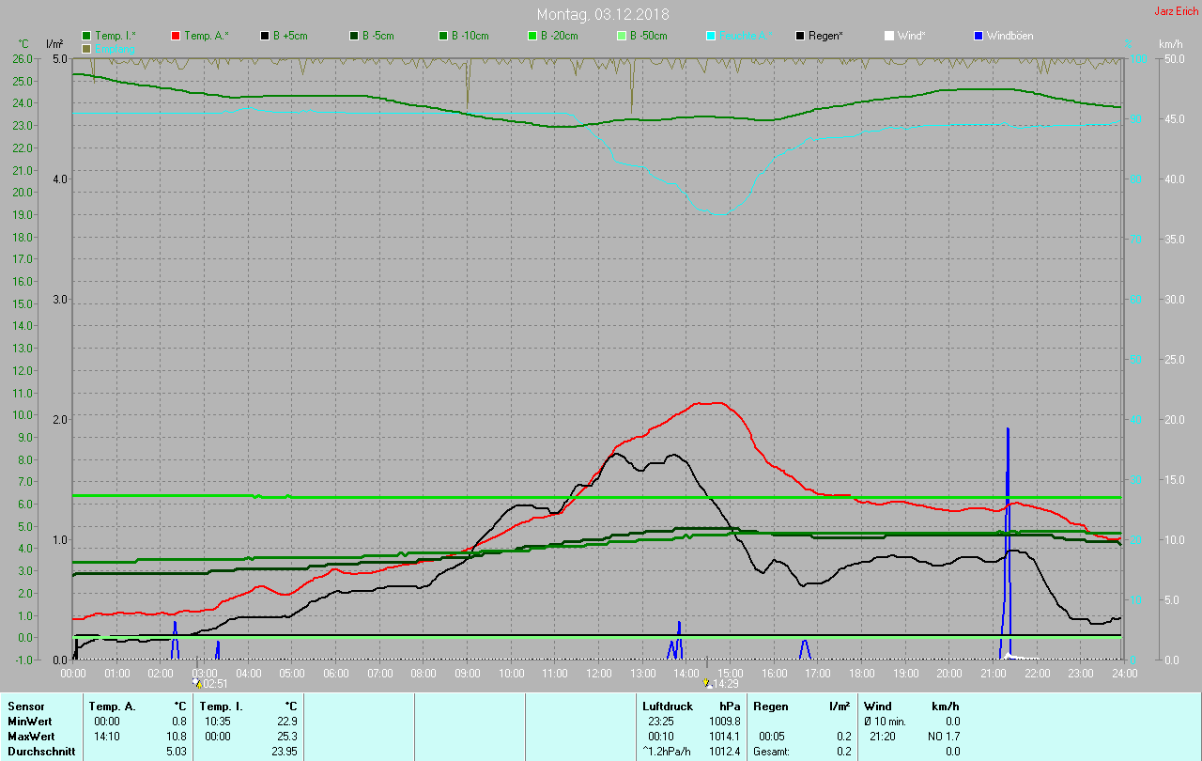Click the B -5cm legend square
Viewport: 1202px width, 761px height.
pyautogui.click(x=354, y=36)
